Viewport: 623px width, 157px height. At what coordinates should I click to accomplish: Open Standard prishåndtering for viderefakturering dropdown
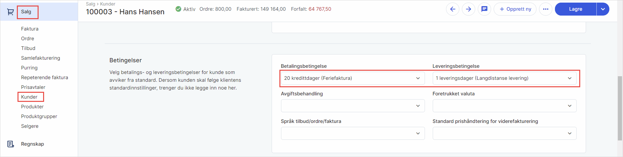coord(504,133)
